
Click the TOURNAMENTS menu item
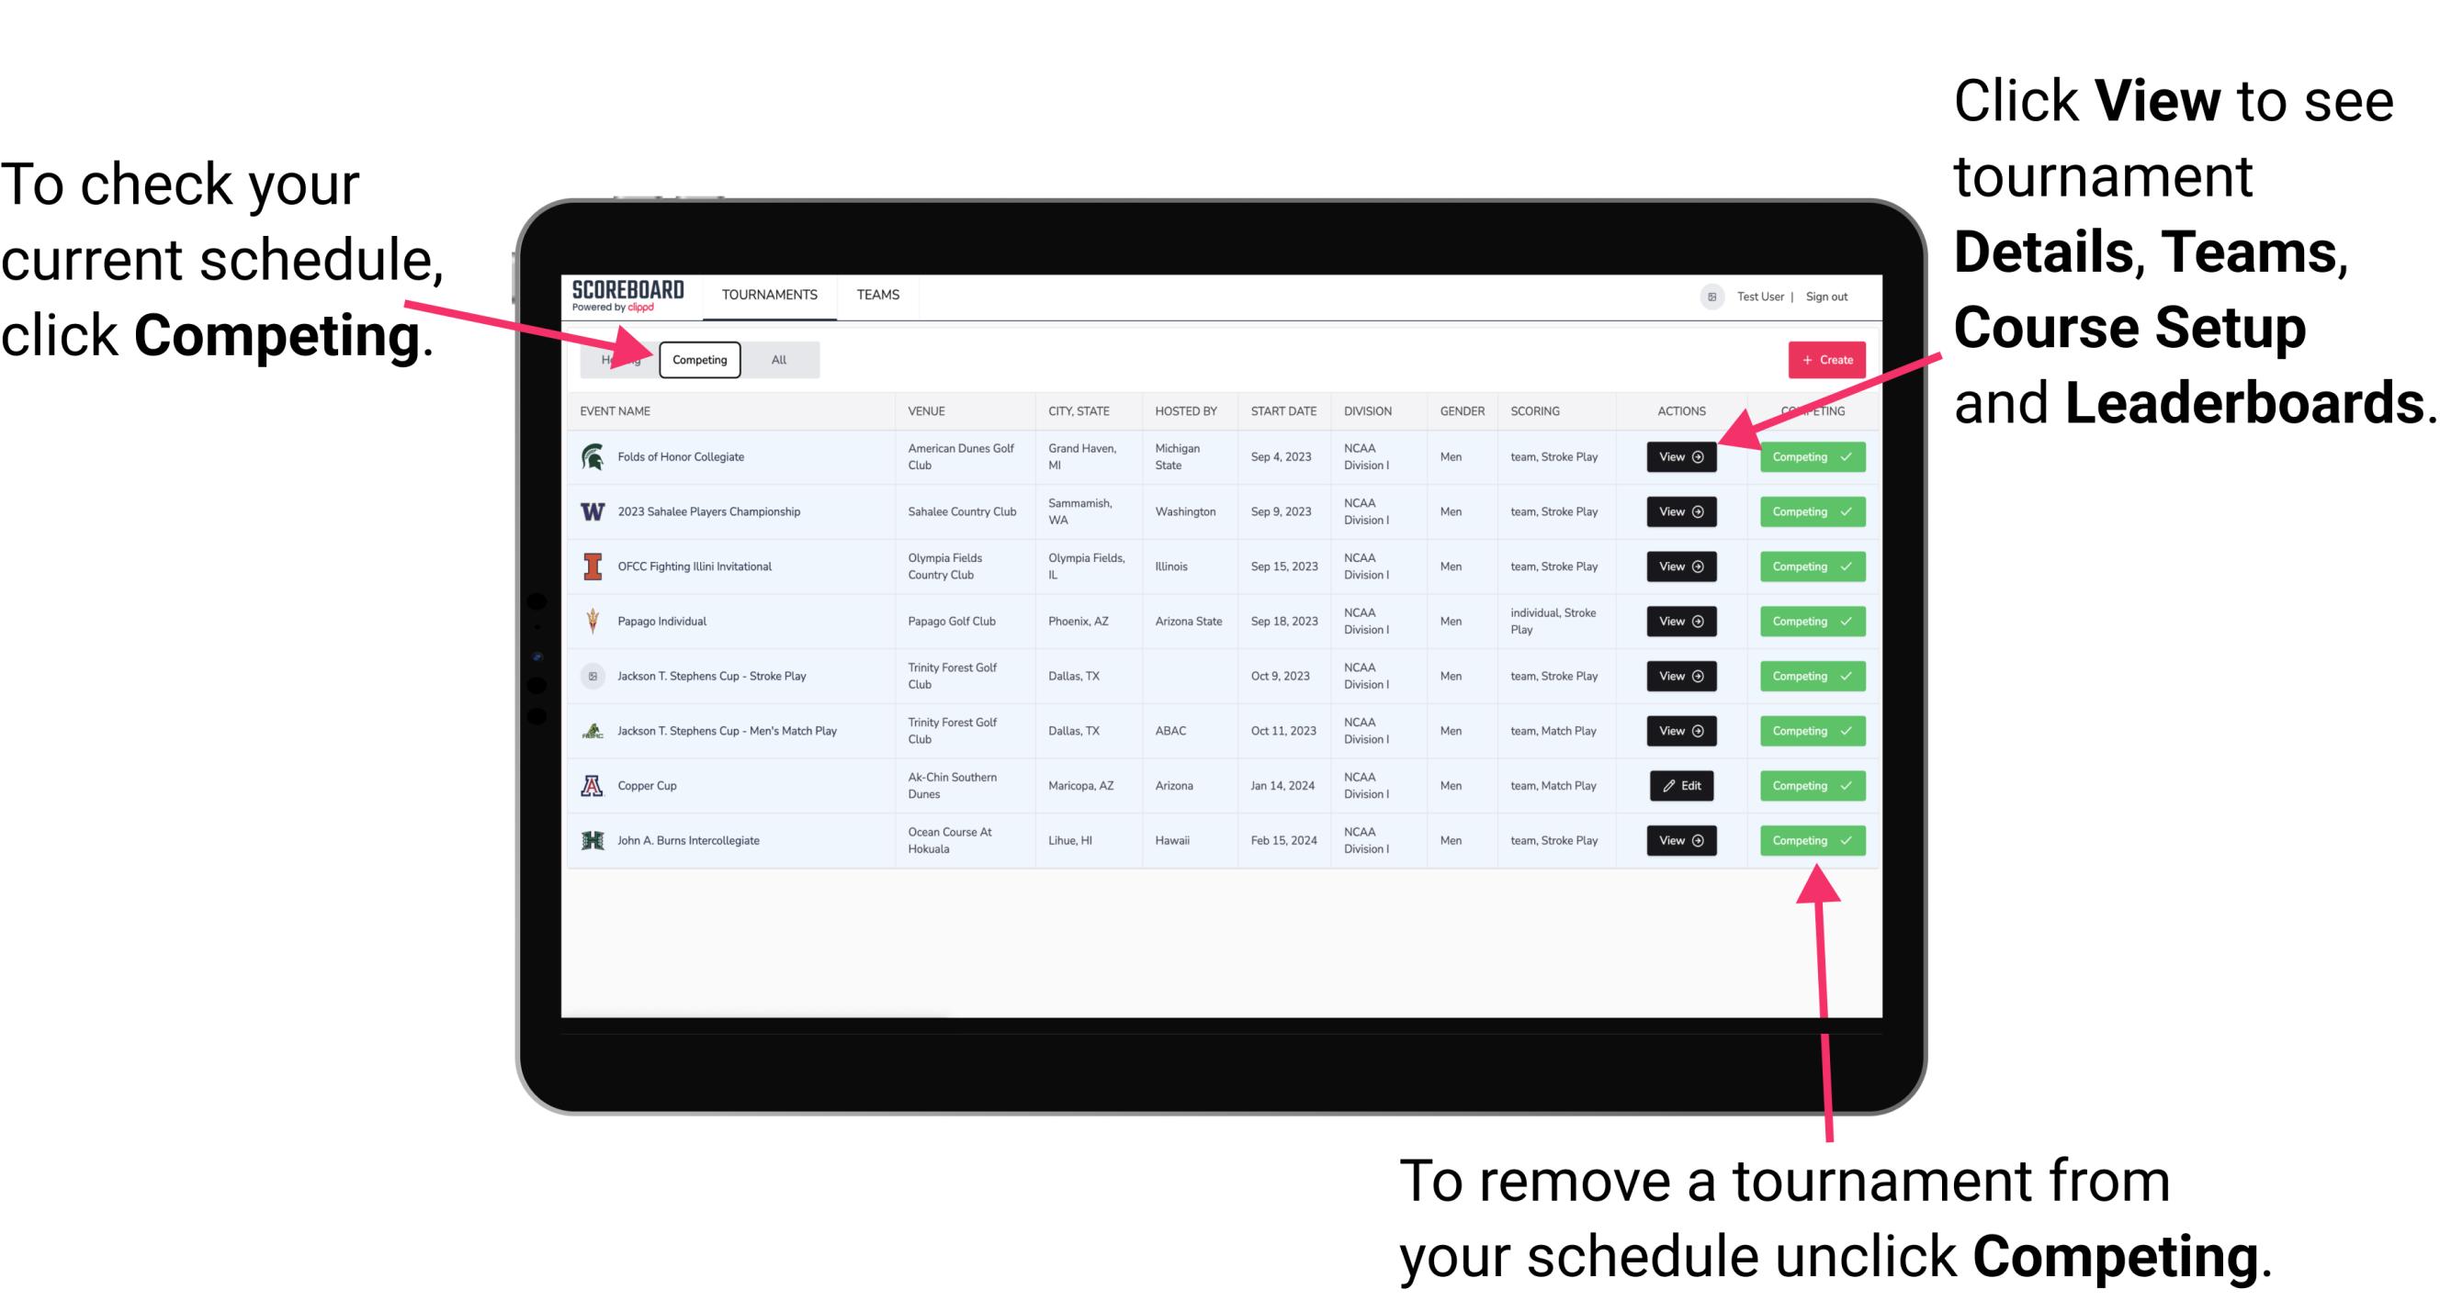[771, 294]
